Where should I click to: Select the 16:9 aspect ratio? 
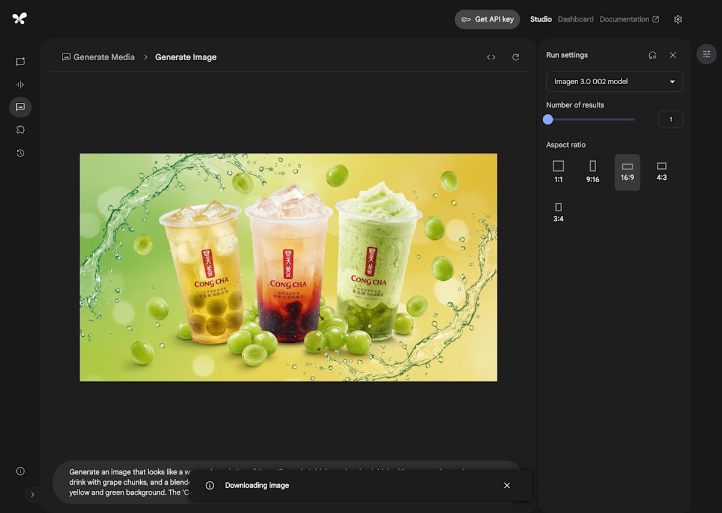[x=628, y=172]
